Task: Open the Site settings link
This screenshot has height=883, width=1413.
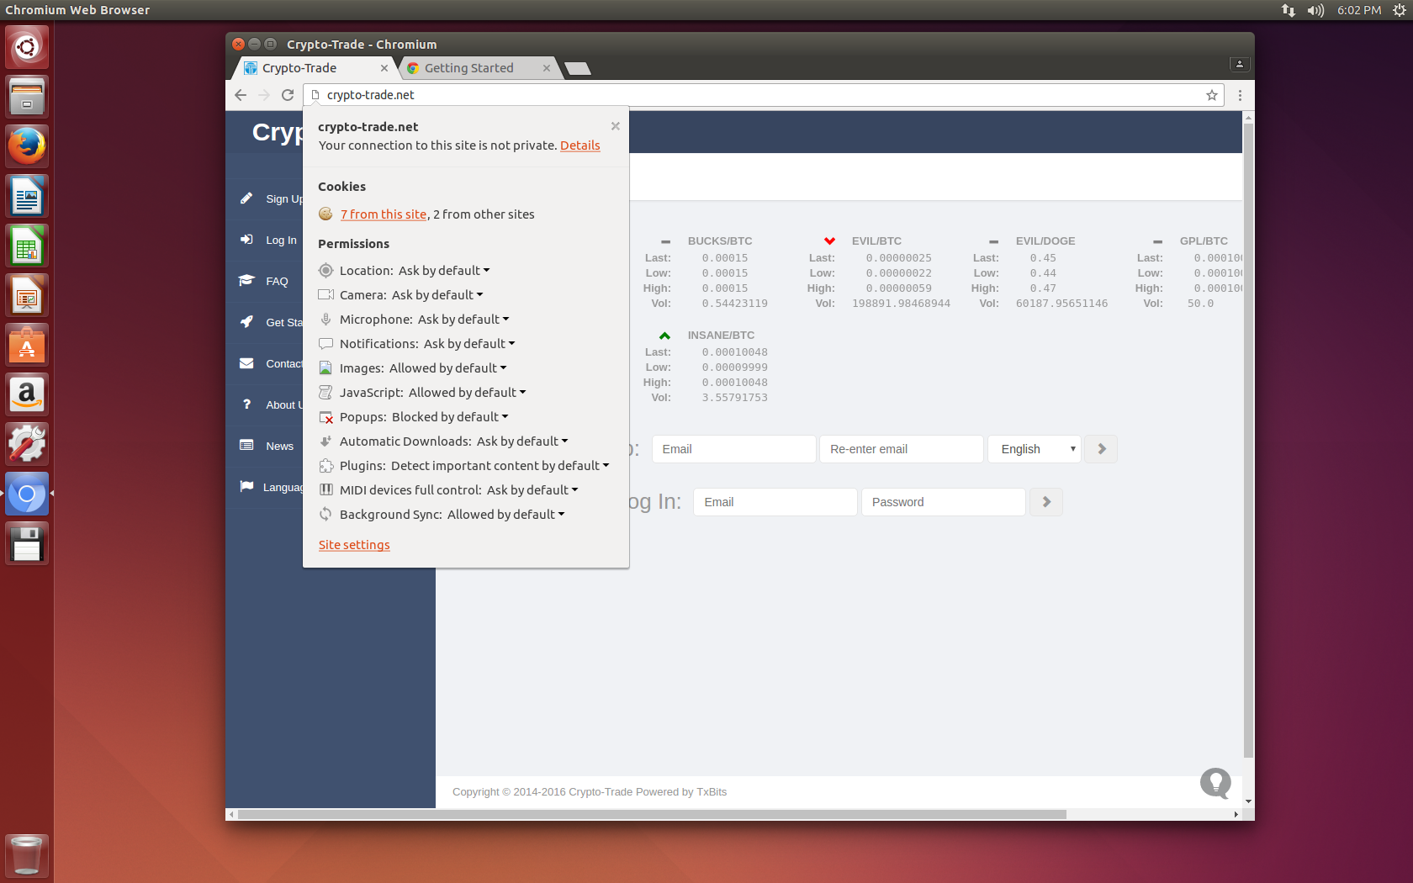Action: click(x=354, y=545)
